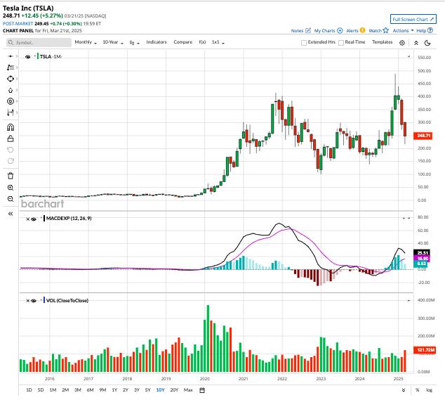Toggle log scale

coord(429,390)
